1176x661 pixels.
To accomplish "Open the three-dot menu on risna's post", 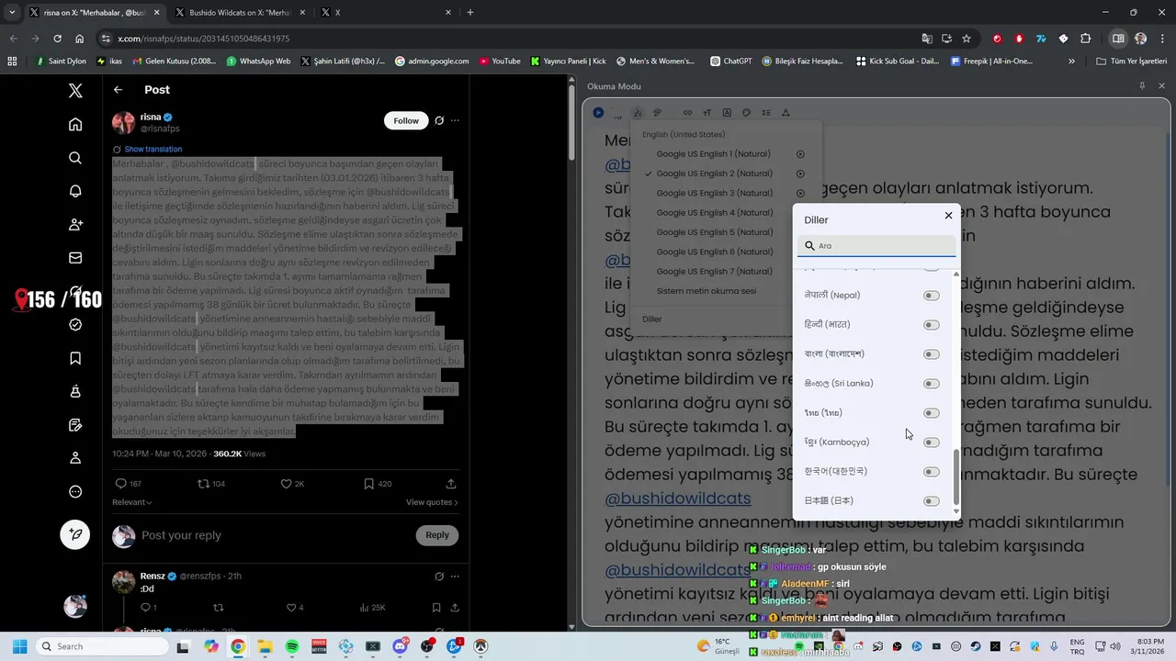I will tap(455, 120).
